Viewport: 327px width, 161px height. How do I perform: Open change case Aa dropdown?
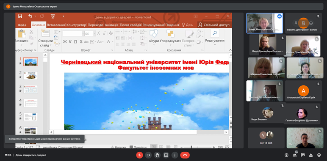click(100, 41)
